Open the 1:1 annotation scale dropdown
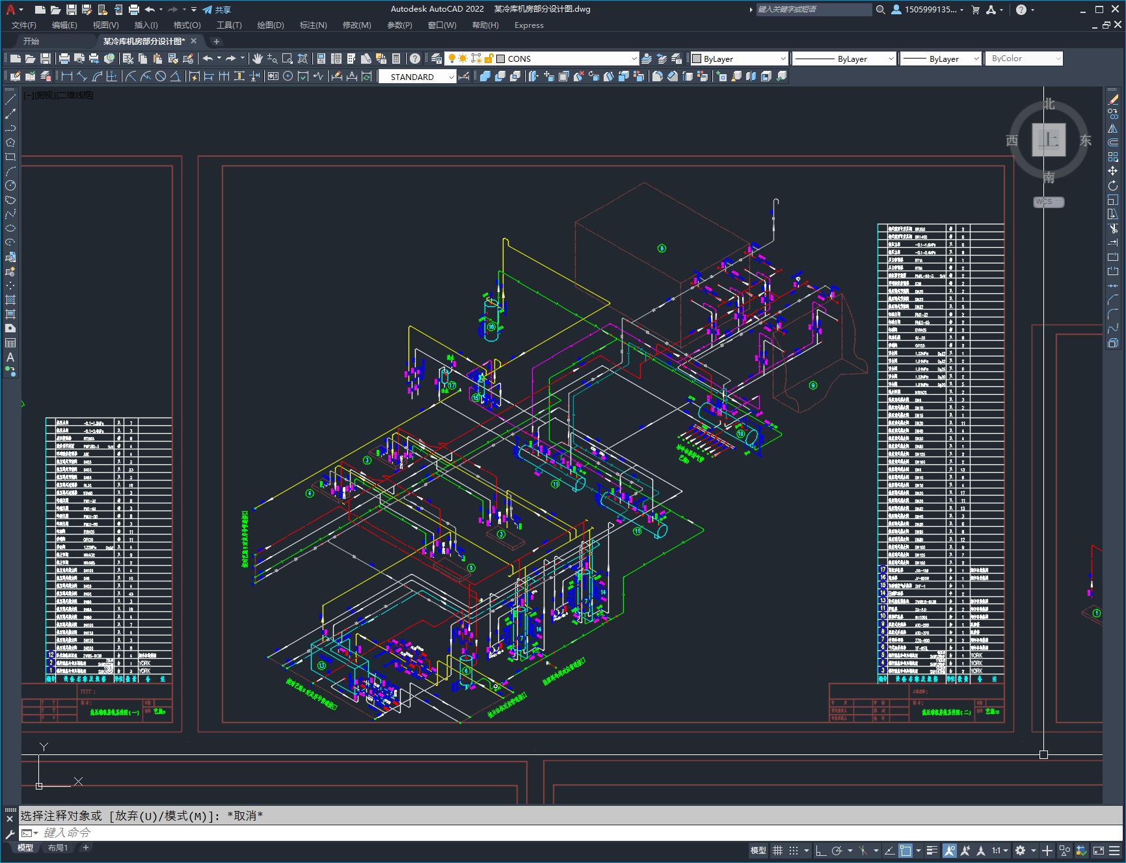This screenshot has height=863, width=1126. coord(1000,850)
